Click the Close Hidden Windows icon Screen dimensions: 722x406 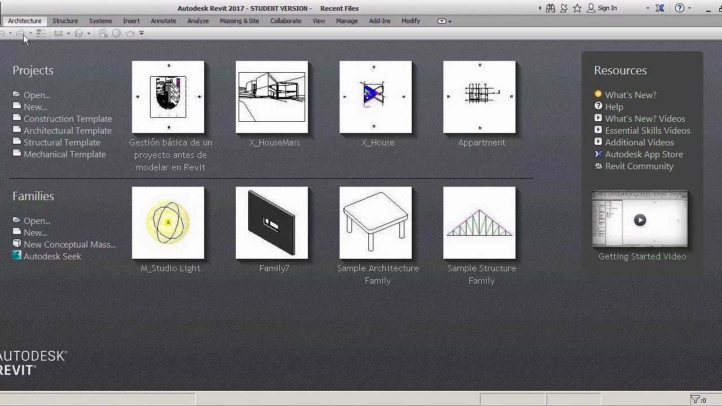(103, 33)
